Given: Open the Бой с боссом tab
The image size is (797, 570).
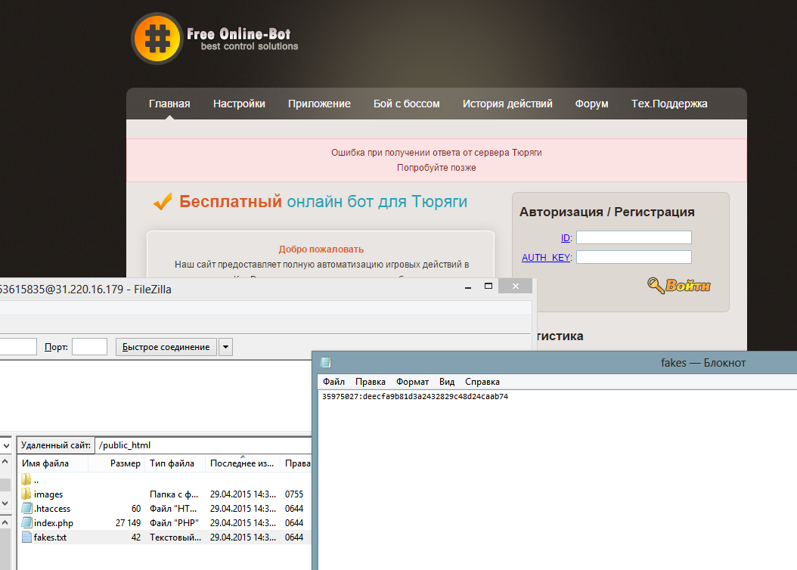Looking at the screenshot, I should click(x=407, y=104).
